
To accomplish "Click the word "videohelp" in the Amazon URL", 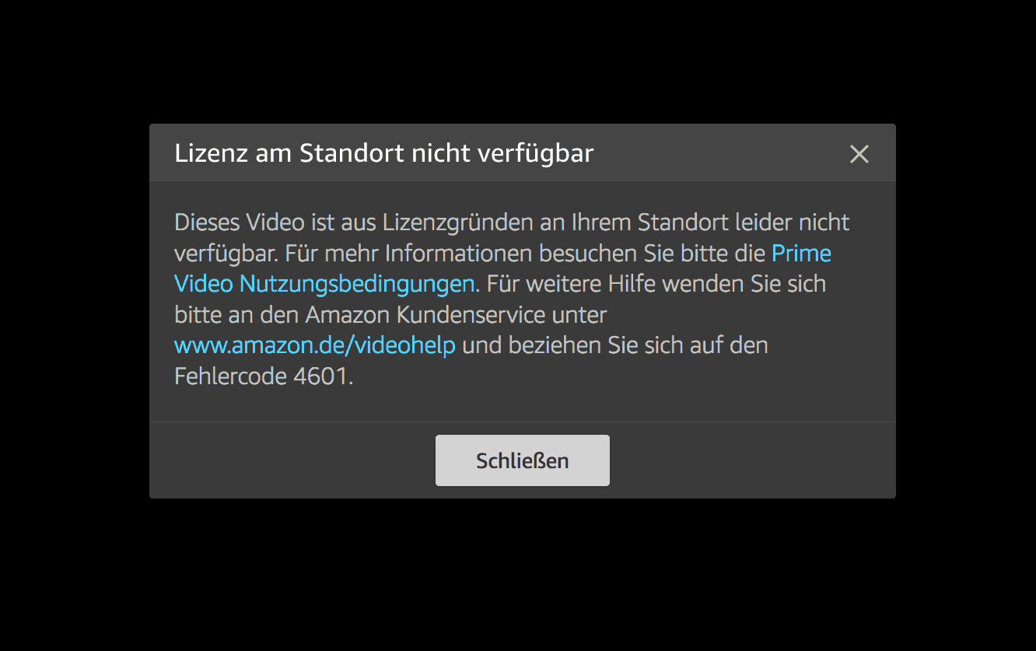I will pyautogui.click(x=404, y=345).
